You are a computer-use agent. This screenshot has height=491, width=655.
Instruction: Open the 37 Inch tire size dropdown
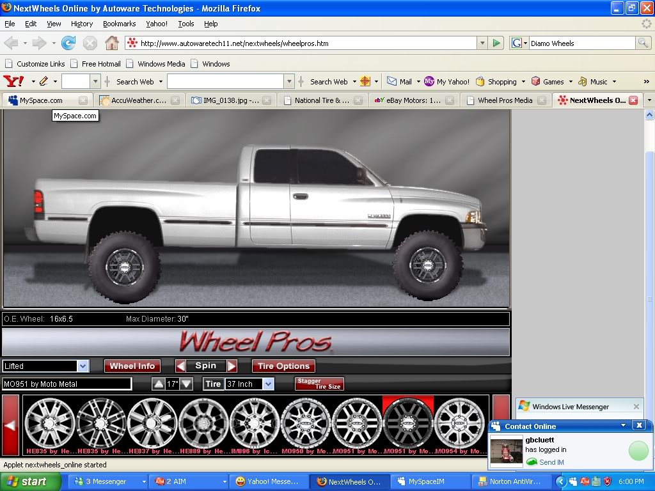[x=268, y=384]
